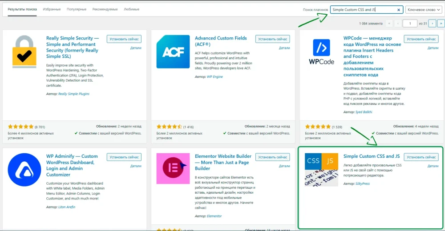
Task: Click the WPCode star rating with 1 539 reviews
Action: point(318,127)
